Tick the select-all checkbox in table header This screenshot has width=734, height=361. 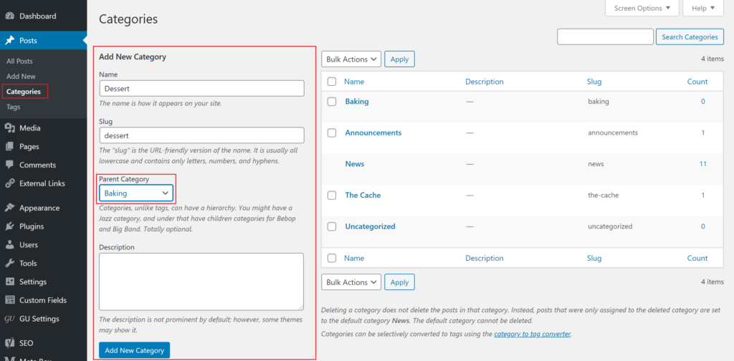pos(332,82)
